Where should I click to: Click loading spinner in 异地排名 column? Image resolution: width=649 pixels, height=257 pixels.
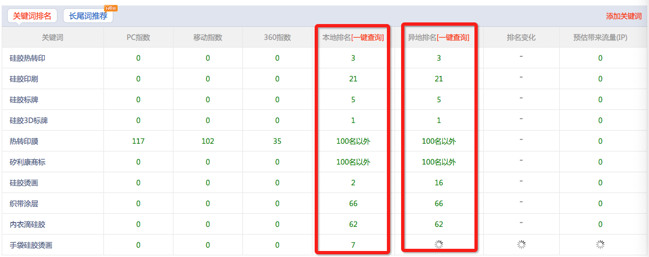[x=439, y=245]
